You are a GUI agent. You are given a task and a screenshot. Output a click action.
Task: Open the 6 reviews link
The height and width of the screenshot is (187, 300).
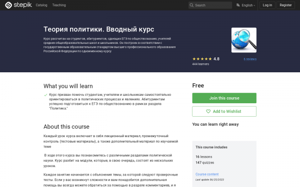pos(250,59)
